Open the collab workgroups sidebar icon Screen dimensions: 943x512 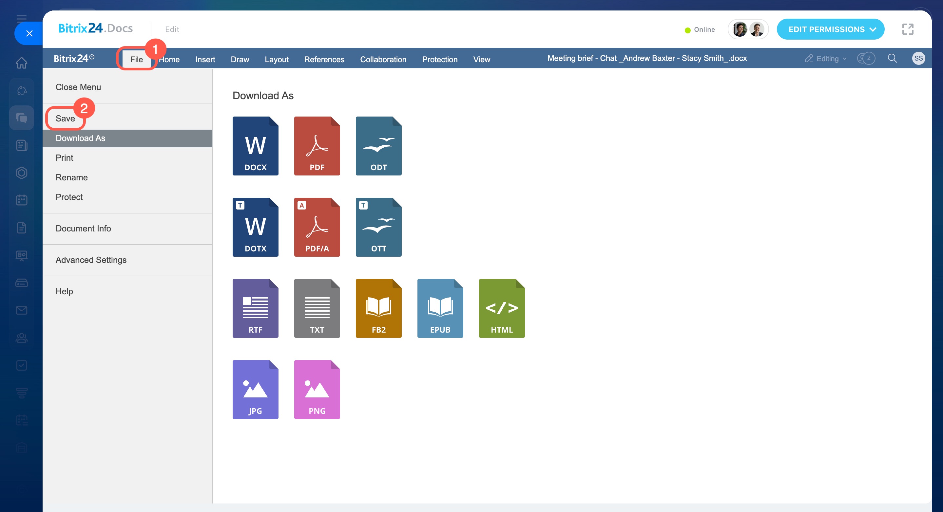22,90
